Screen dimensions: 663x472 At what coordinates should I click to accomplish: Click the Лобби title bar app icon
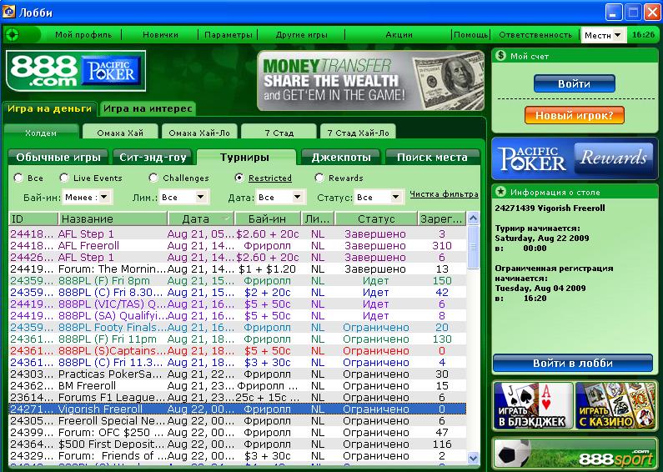click(8, 13)
